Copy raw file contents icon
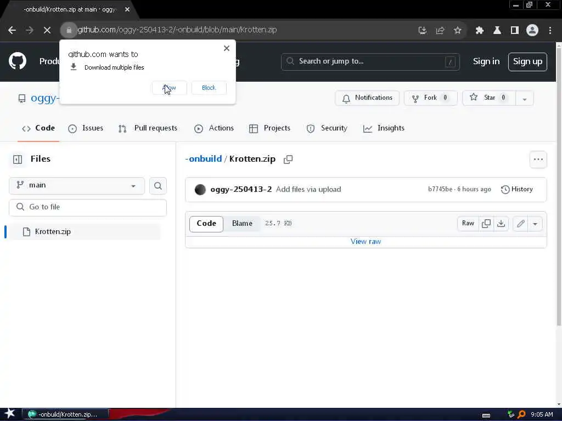The height and width of the screenshot is (421, 562). click(x=486, y=224)
